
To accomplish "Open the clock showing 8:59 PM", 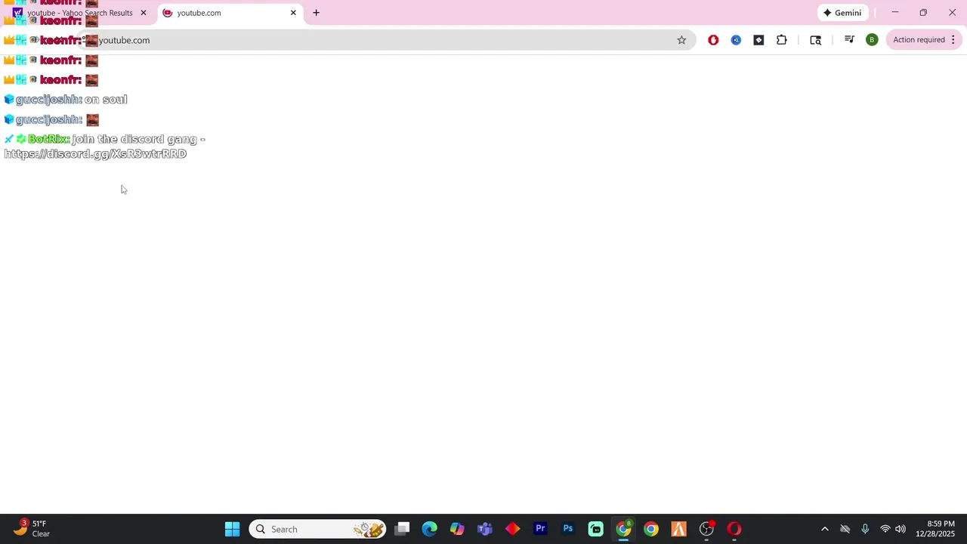I will pyautogui.click(x=935, y=529).
